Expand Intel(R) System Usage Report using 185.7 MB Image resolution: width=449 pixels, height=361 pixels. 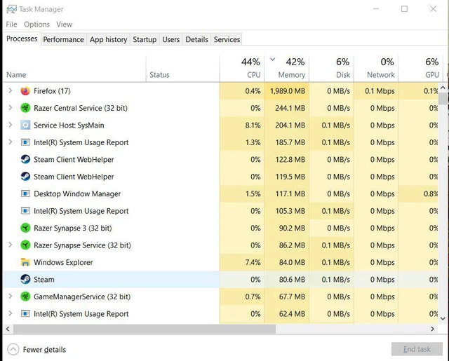11,142
